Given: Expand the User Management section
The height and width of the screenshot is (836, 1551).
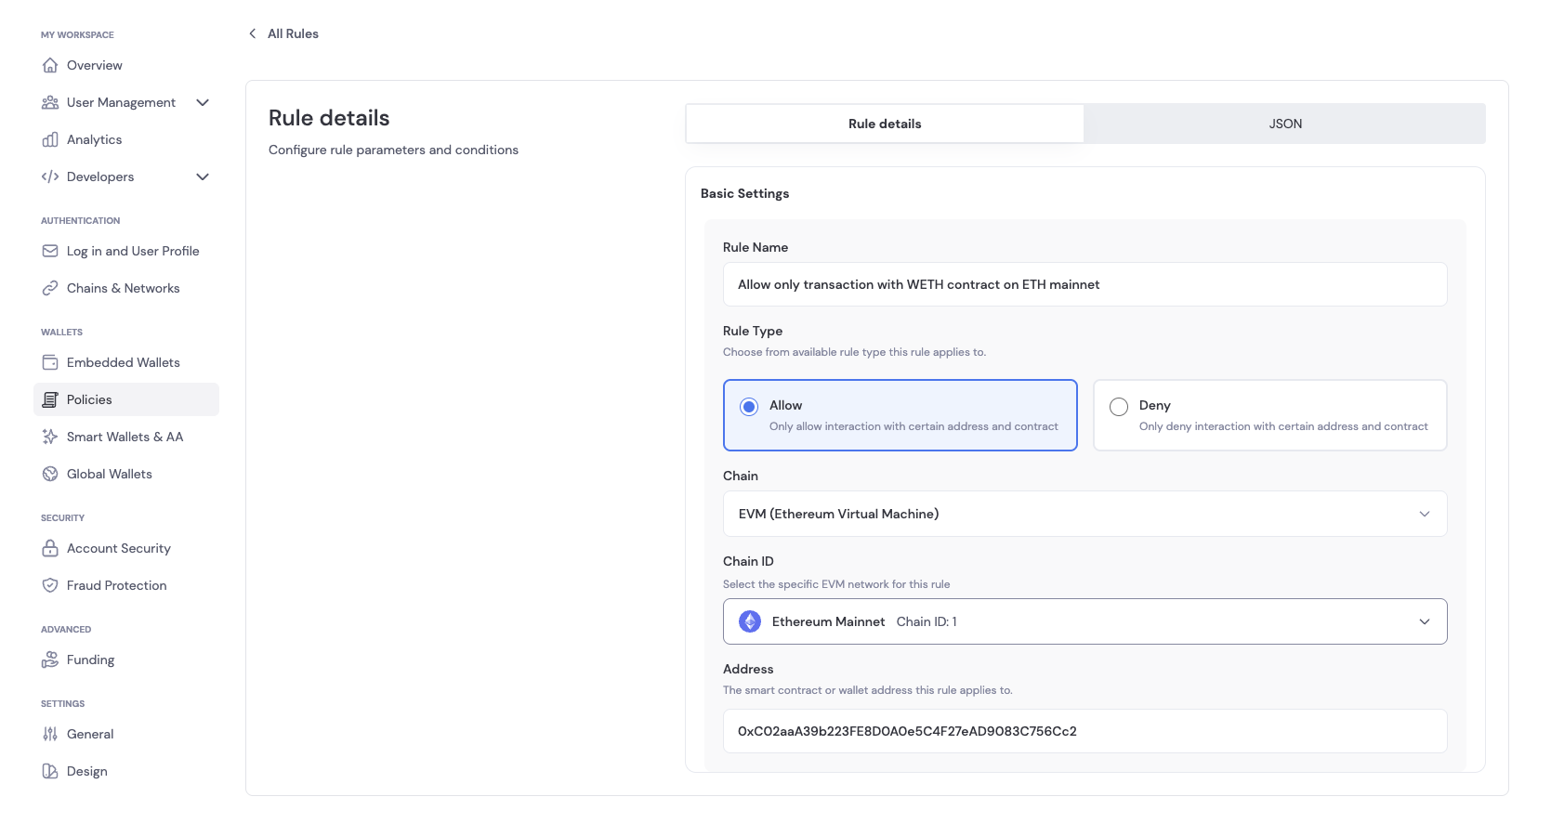Looking at the screenshot, I should pyautogui.click(x=203, y=102).
